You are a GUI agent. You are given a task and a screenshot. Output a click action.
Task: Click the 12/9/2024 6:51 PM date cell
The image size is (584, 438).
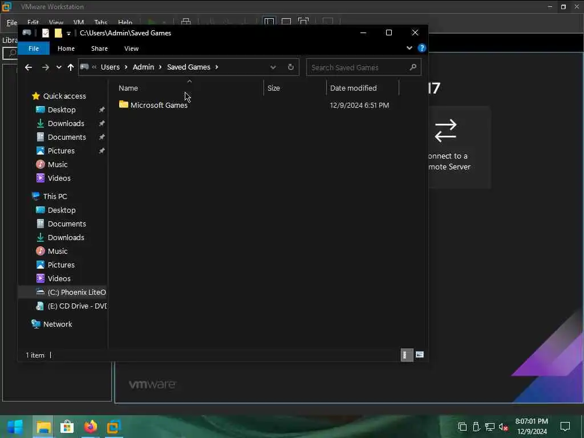359,106
